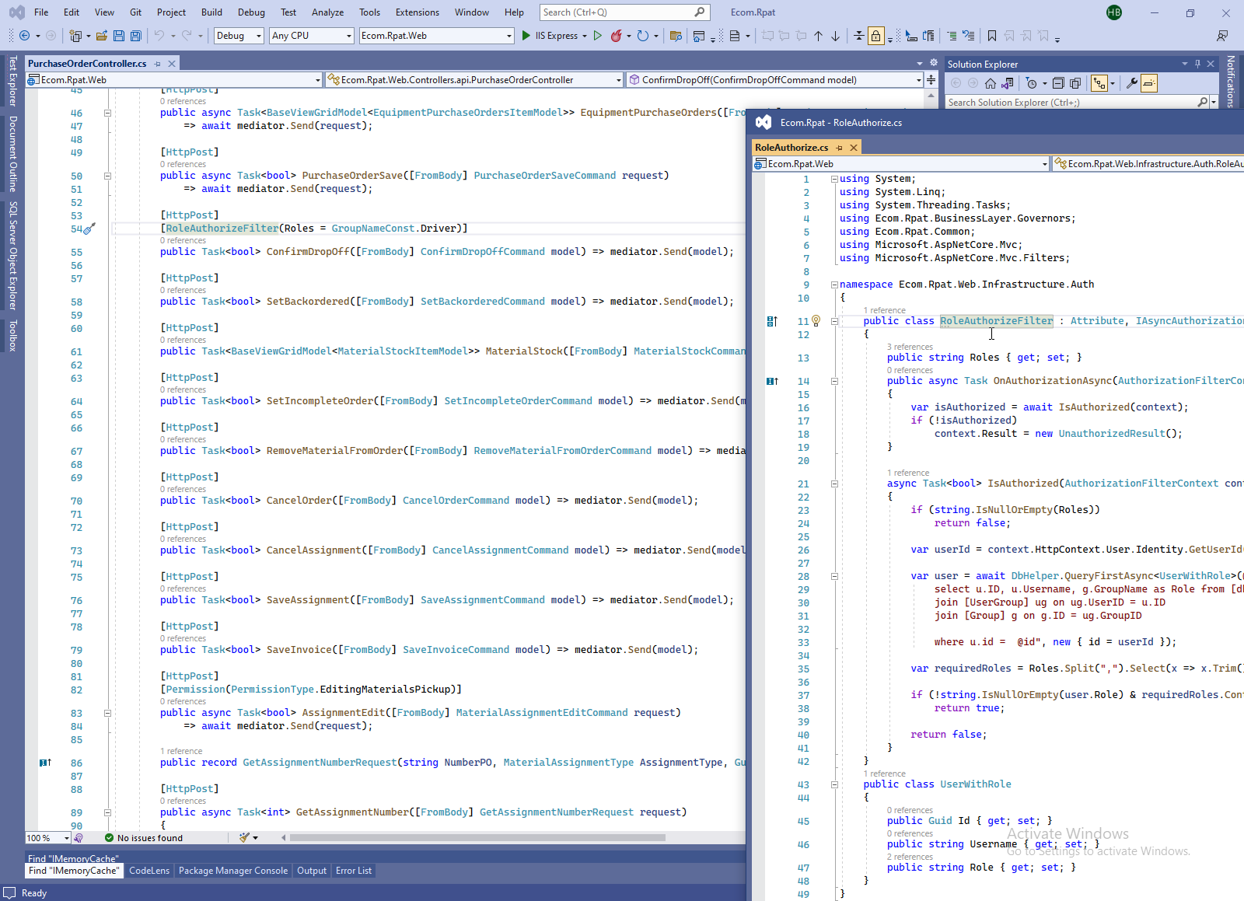Open the Extensions menu
1244x901 pixels.
[x=417, y=12]
